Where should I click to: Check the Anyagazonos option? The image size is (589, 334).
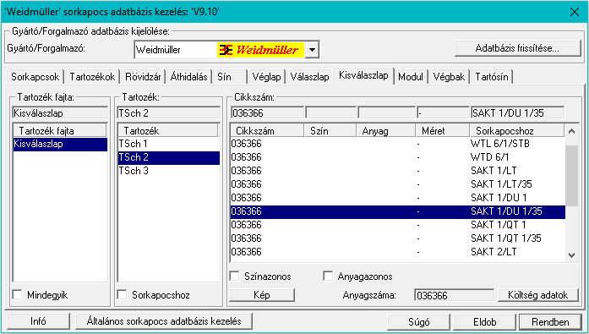point(328,277)
